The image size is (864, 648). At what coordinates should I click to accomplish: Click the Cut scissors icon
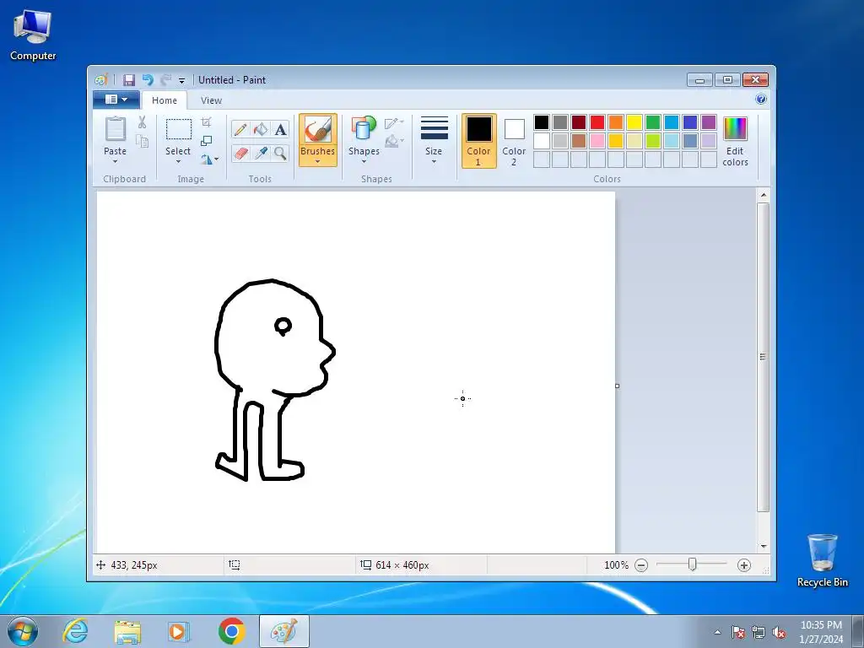pyautogui.click(x=142, y=121)
